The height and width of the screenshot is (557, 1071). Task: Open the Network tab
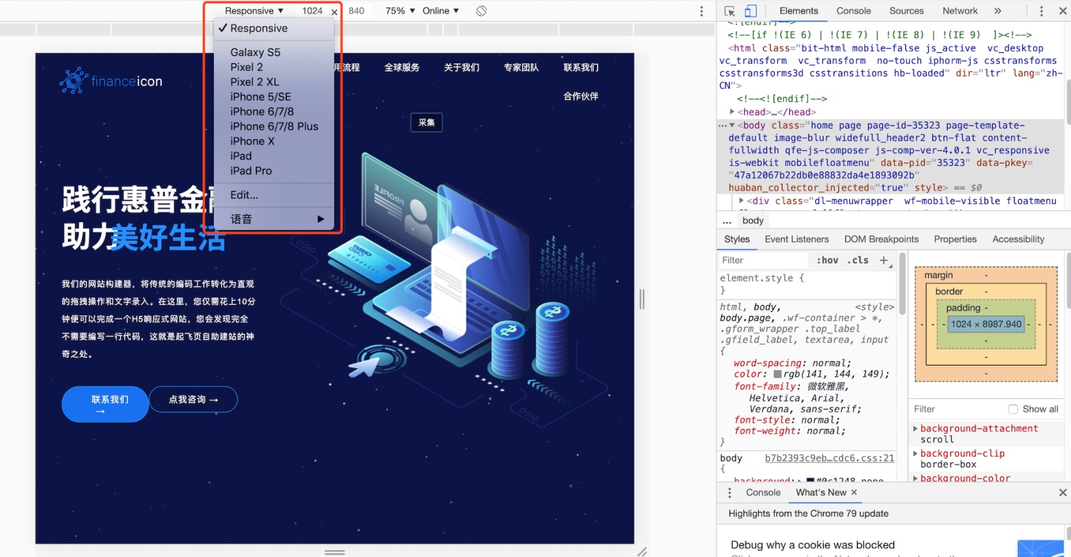[x=960, y=10]
